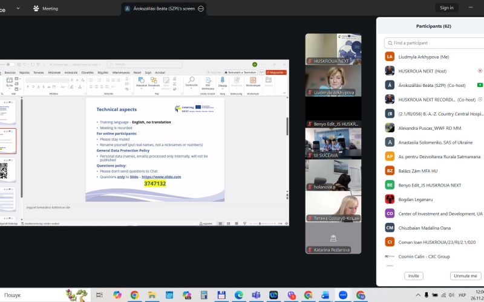
Task: Click the Find a participant search field
Action: (x=433, y=43)
